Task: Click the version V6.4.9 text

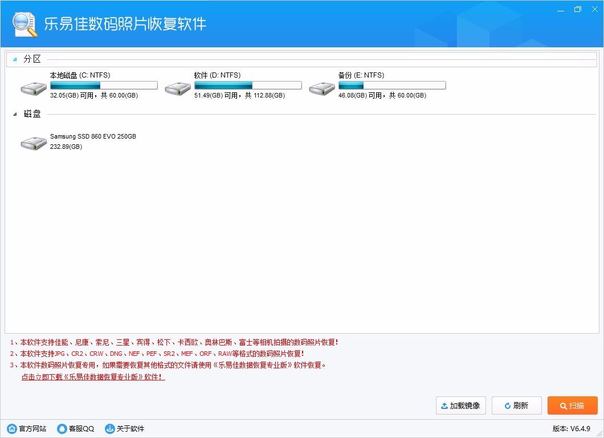Action: click(572, 428)
